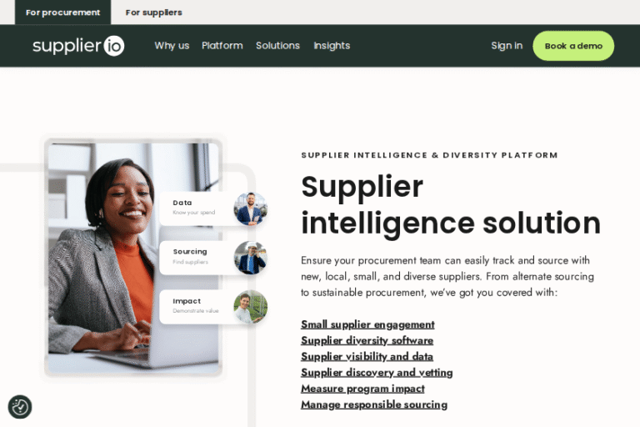Open Manage responsible sourcing link
The height and width of the screenshot is (427, 640).
point(374,404)
